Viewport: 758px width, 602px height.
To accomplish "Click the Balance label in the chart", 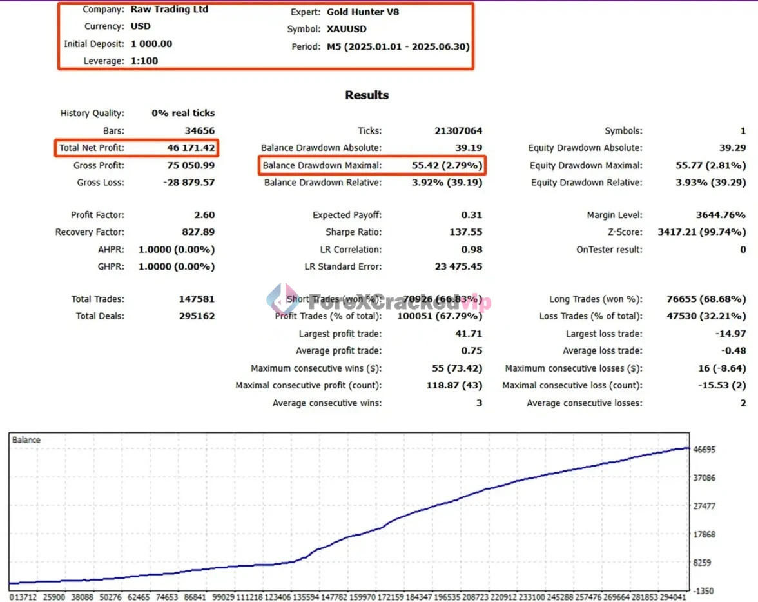I will [x=26, y=440].
